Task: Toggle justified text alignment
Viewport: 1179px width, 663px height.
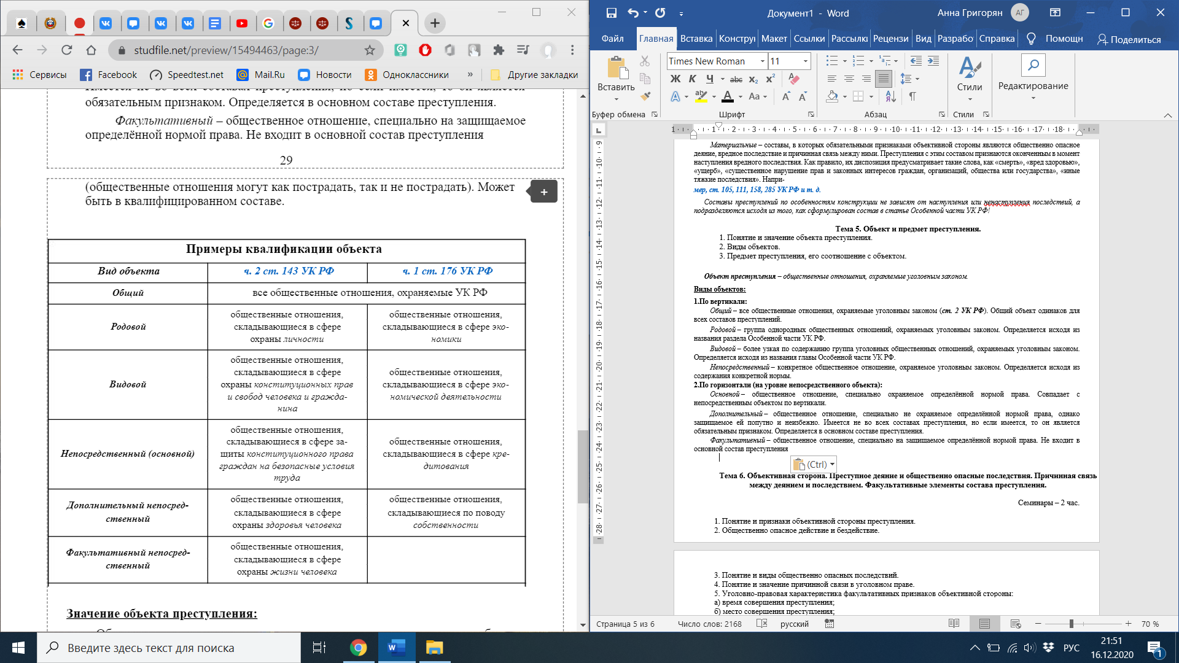Action: [x=883, y=79]
